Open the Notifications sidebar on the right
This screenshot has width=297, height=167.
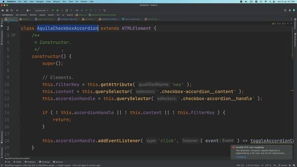pyautogui.click(x=295, y=40)
